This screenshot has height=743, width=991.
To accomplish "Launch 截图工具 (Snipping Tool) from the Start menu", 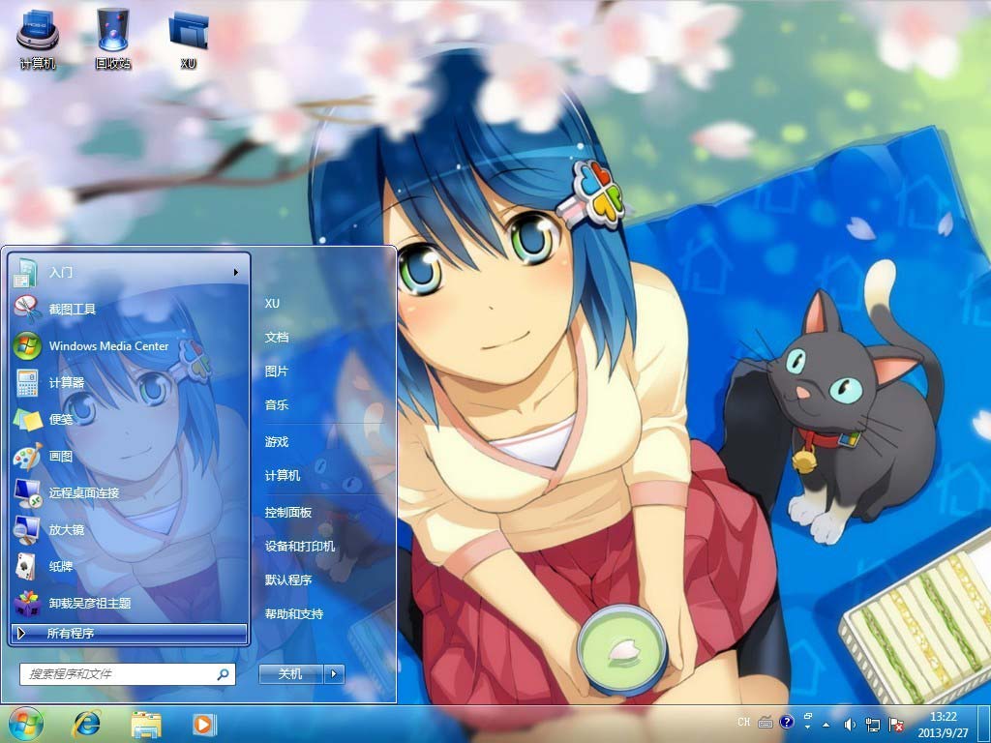I will [x=73, y=310].
